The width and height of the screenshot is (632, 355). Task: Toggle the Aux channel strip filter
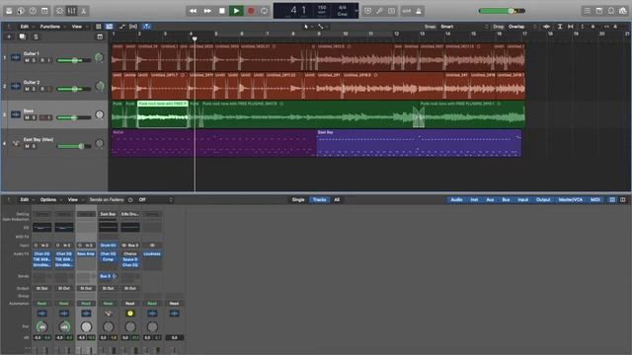pos(490,199)
